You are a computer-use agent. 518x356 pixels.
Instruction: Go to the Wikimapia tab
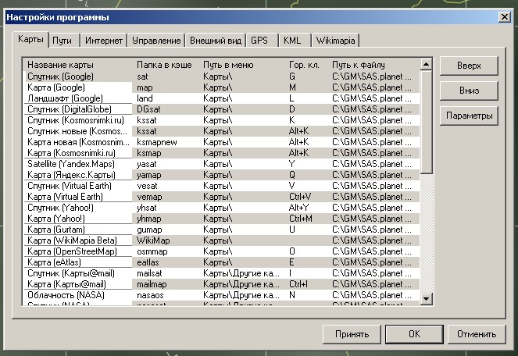[x=336, y=41]
